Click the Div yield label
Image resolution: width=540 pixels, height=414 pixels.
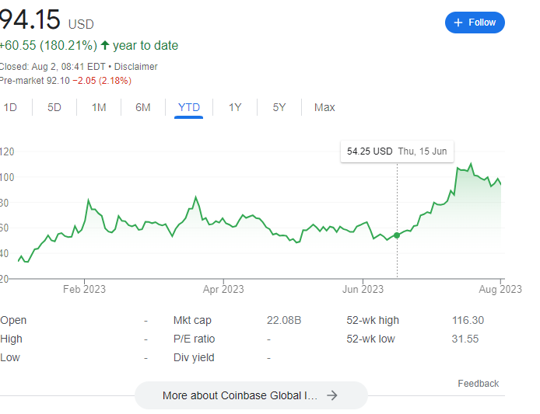click(x=194, y=357)
